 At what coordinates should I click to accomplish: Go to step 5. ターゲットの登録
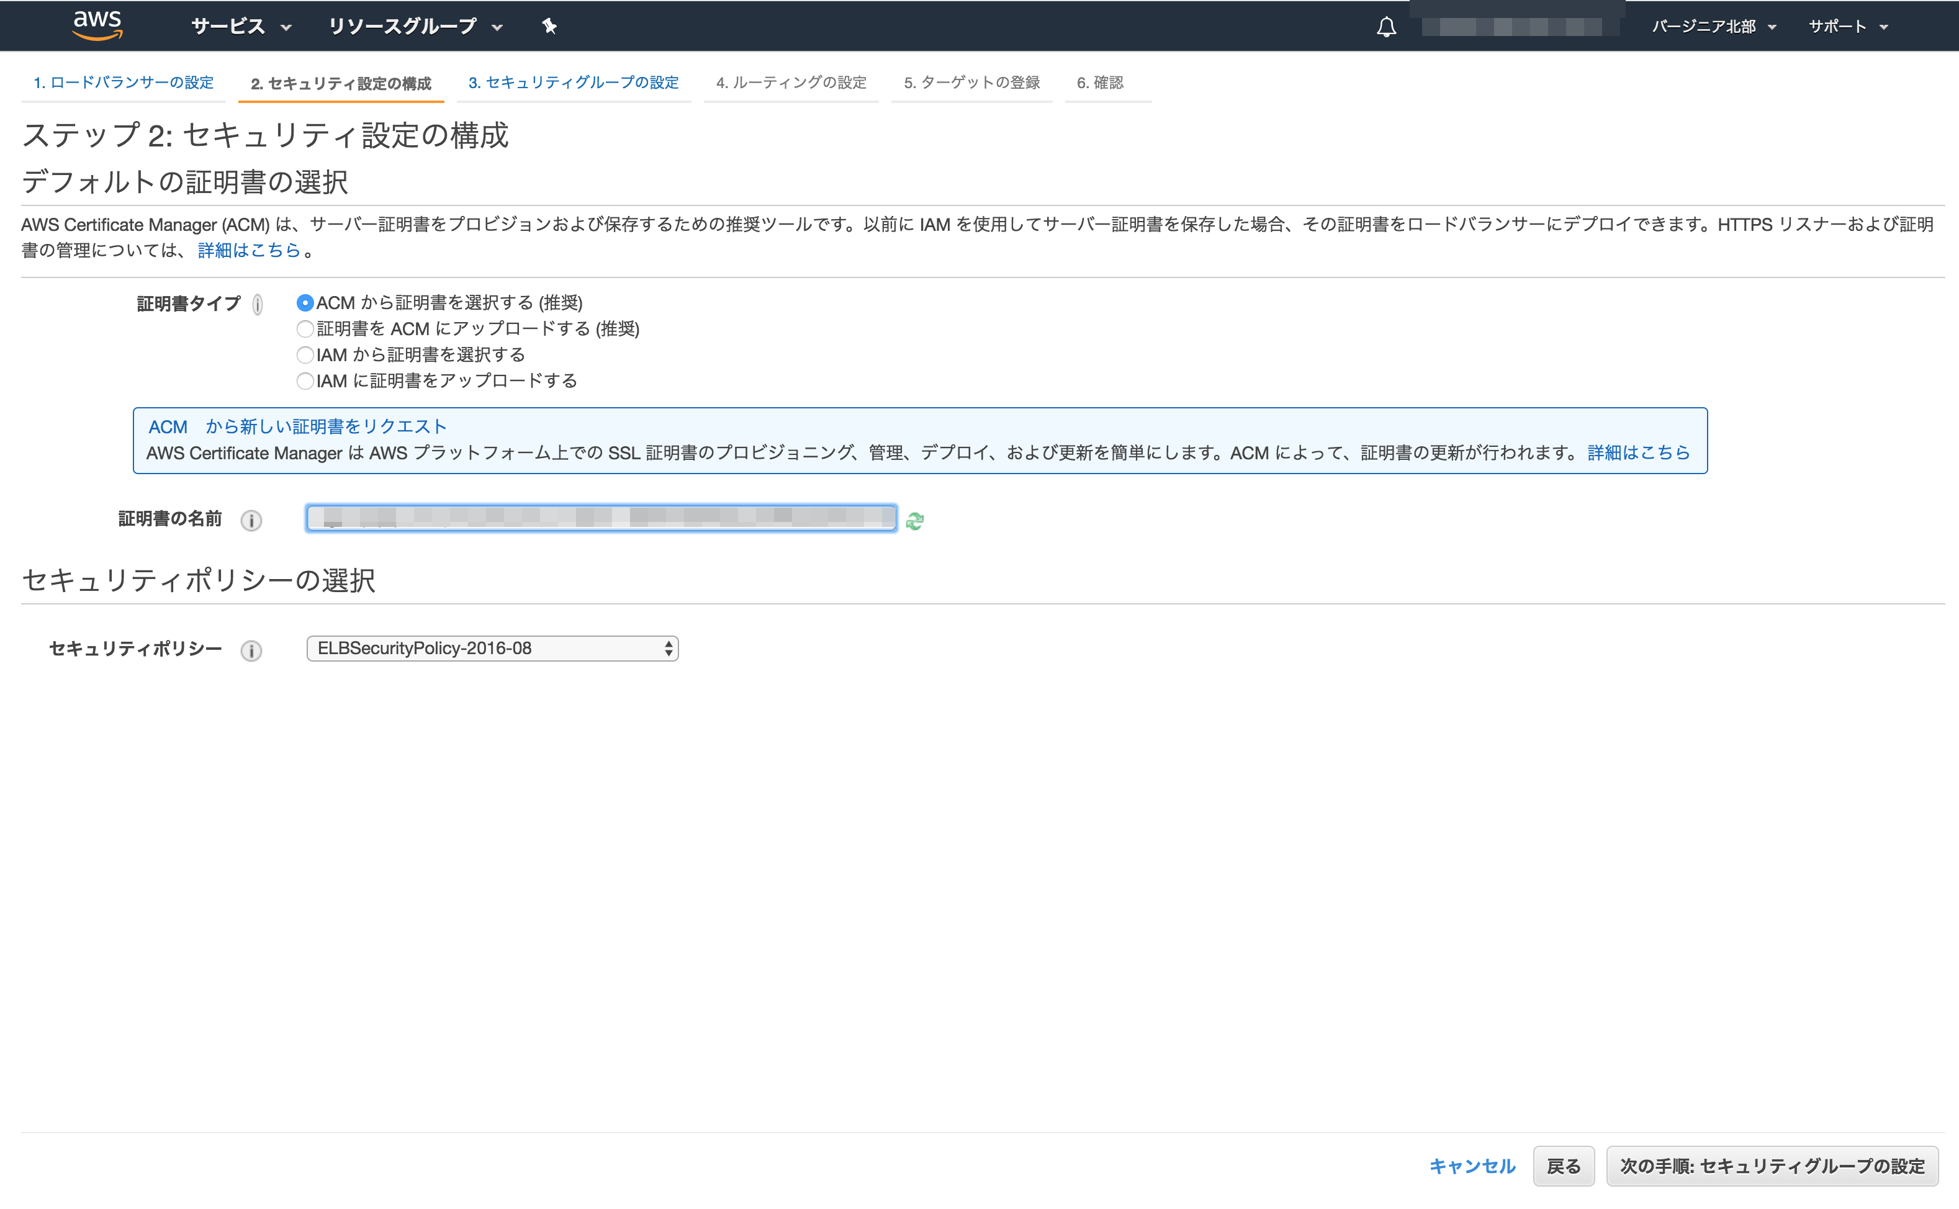click(971, 83)
